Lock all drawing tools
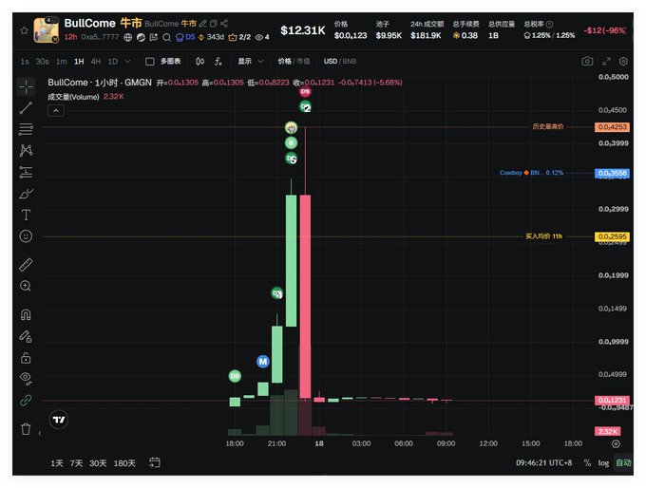Image resolution: width=646 pixels, height=488 pixels. click(x=26, y=357)
